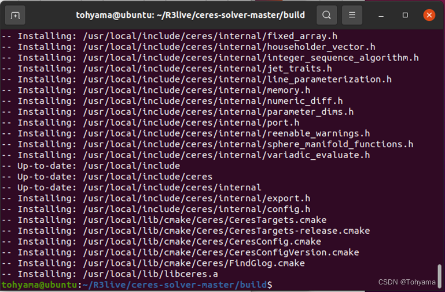Image resolution: width=445 pixels, height=292 pixels.
Task: Click the libceres.a install line
Action: (110, 274)
